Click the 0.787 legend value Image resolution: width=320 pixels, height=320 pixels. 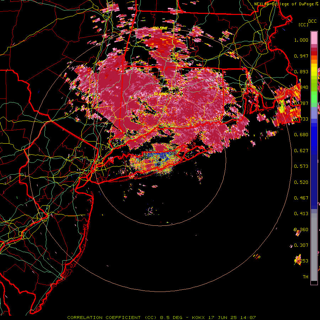[x=301, y=103]
